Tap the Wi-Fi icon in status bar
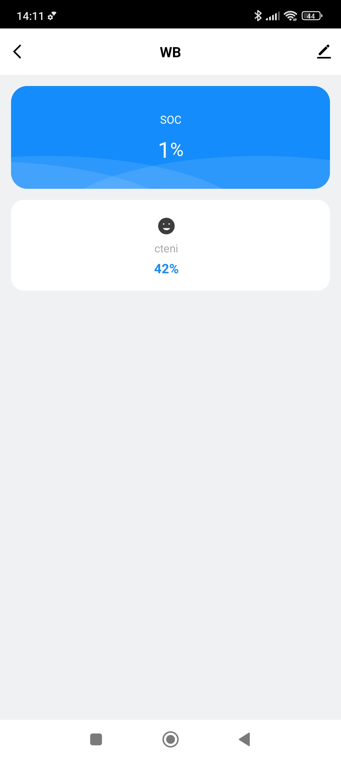This screenshot has height=759, width=341. (x=290, y=16)
